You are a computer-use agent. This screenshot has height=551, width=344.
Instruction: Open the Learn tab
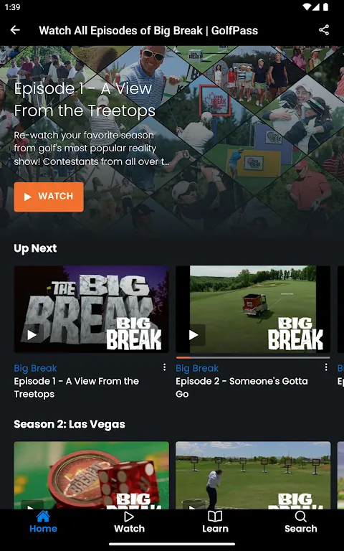(x=215, y=522)
